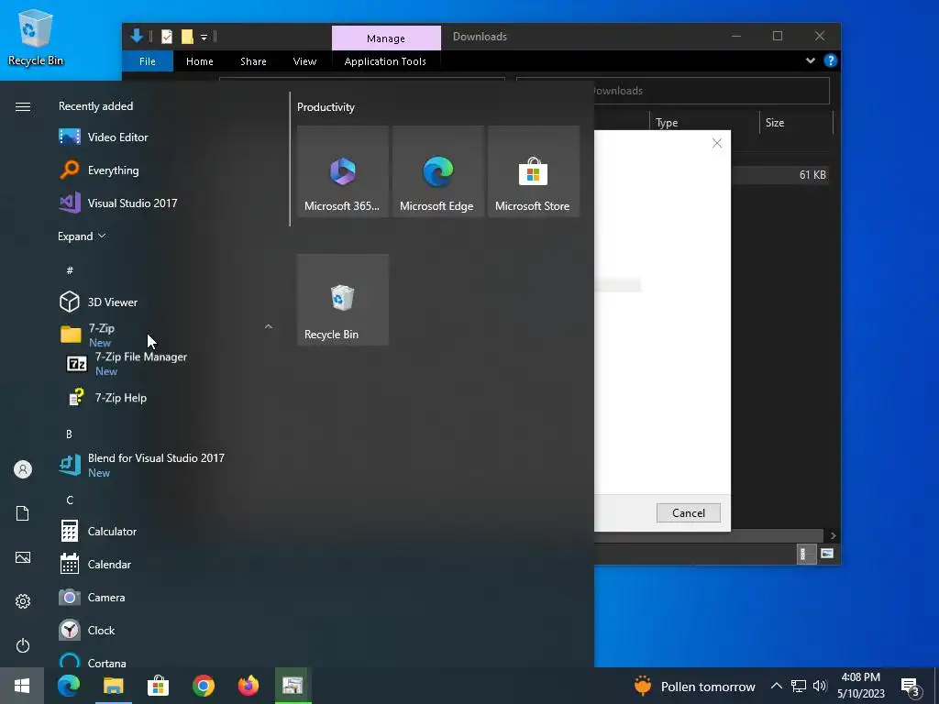Click the volume speaker tray icon
This screenshot has height=704, width=939.
click(x=820, y=686)
